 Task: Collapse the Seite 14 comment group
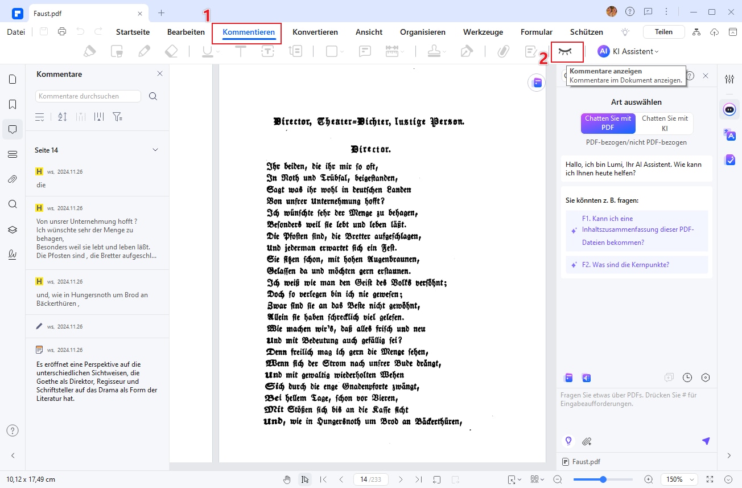[155, 150]
